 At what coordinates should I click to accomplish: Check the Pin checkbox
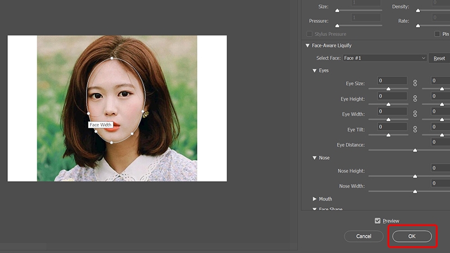click(437, 34)
